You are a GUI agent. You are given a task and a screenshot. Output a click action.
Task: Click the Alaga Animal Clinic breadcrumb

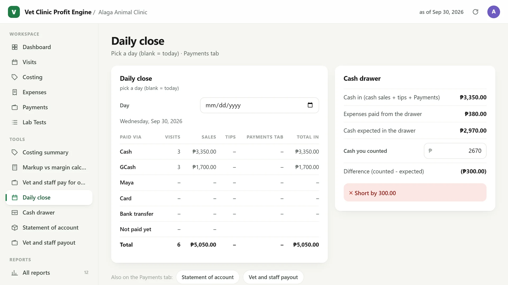(123, 12)
